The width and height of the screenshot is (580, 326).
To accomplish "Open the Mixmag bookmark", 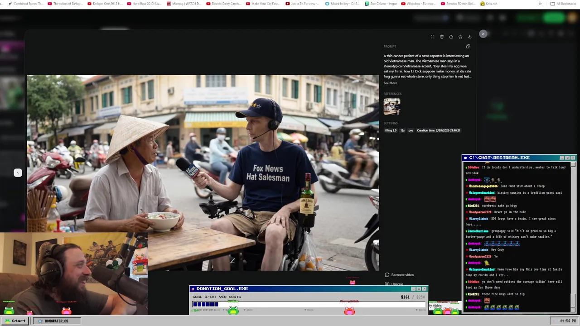I will click(184, 4).
